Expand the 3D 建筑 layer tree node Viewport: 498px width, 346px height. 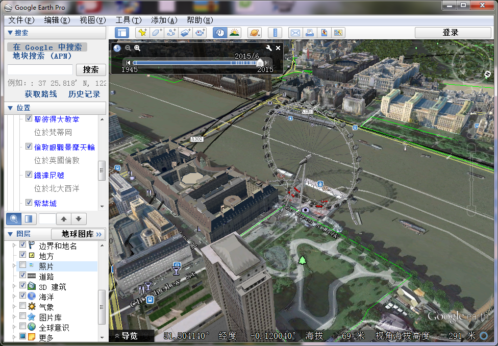tap(14, 286)
